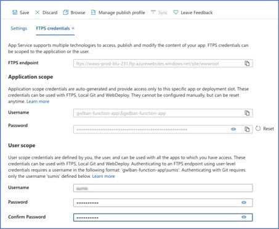Click the Sync toolbar item
The image size is (279, 229).
click(159, 12)
